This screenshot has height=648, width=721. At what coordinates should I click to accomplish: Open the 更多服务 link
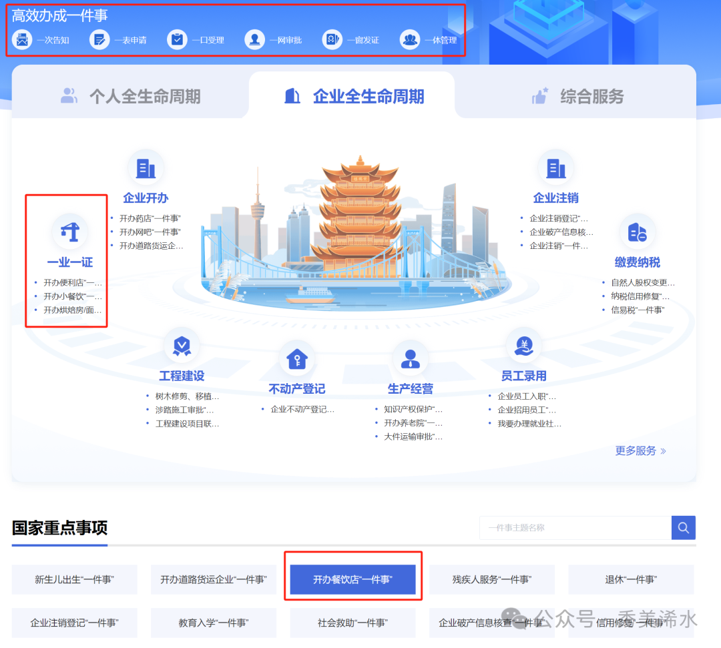coord(640,451)
